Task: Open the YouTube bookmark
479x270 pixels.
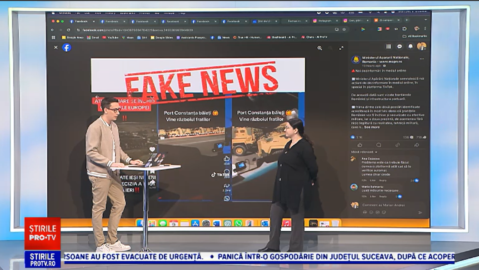Action: click(x=112, y=37)
